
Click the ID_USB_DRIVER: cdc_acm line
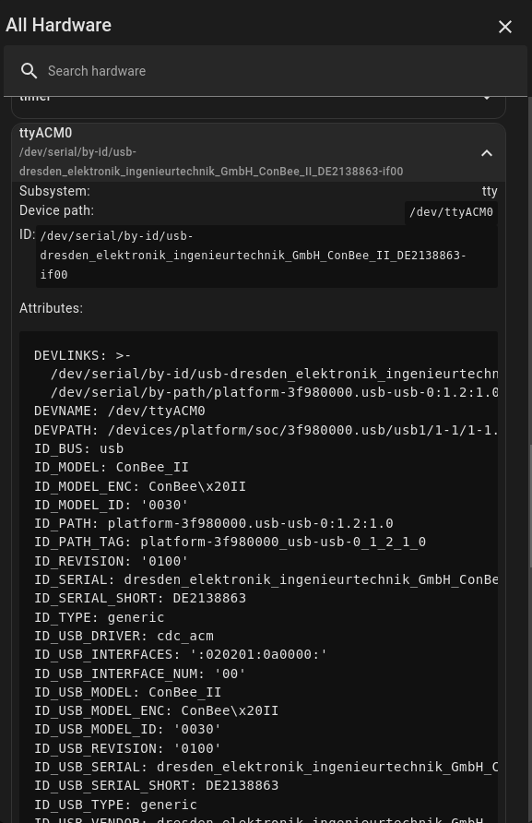[x=124, y=636]
